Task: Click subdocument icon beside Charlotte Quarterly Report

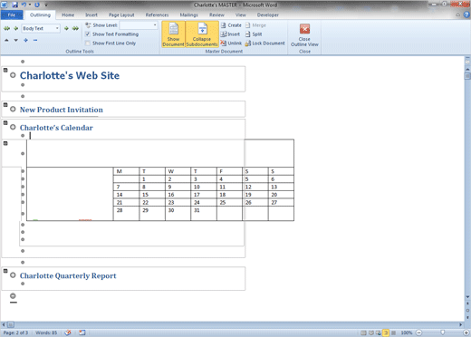Action: pyautogui.click(x=5, y=271)
